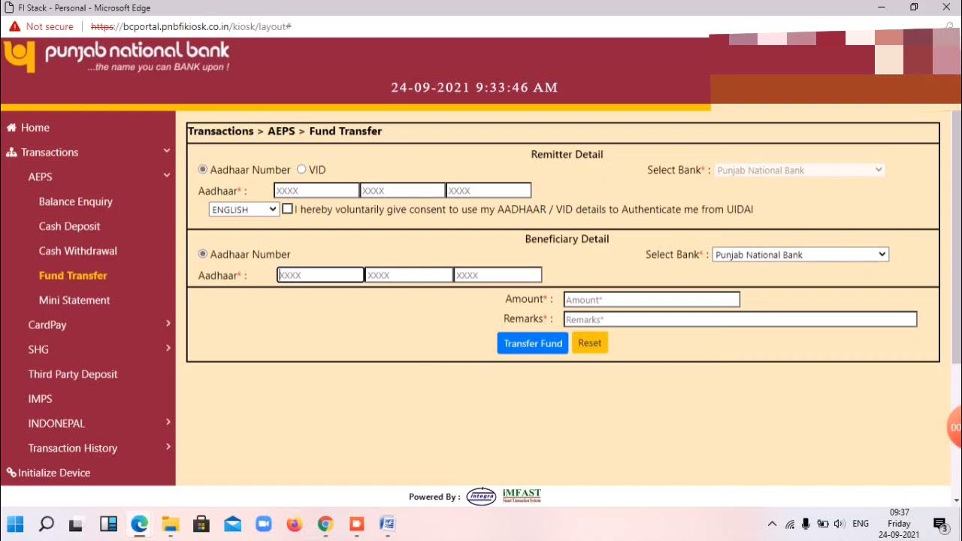Click first Remitter Aadhaar field
The height and width of the screenshot is (541, 962).
click(x=316, y=191)
